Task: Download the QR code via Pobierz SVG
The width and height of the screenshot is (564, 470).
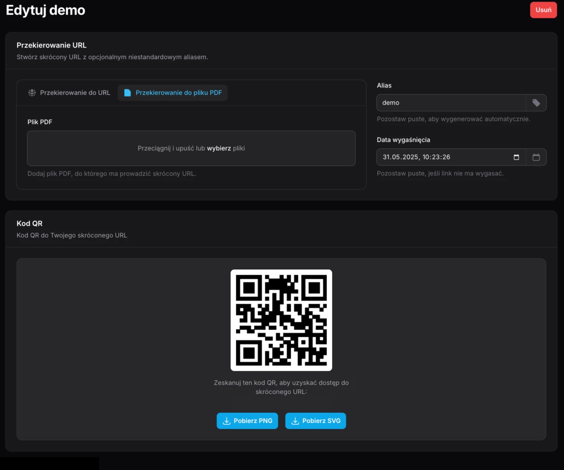Action: [316, 421]
